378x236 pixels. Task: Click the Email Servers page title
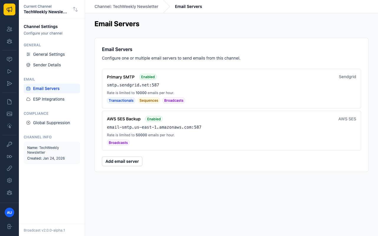click(x=117, y=24)
